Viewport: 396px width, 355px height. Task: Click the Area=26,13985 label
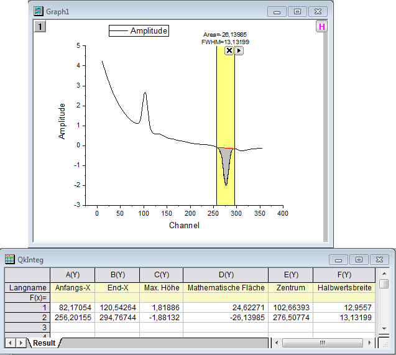[225, 35]
